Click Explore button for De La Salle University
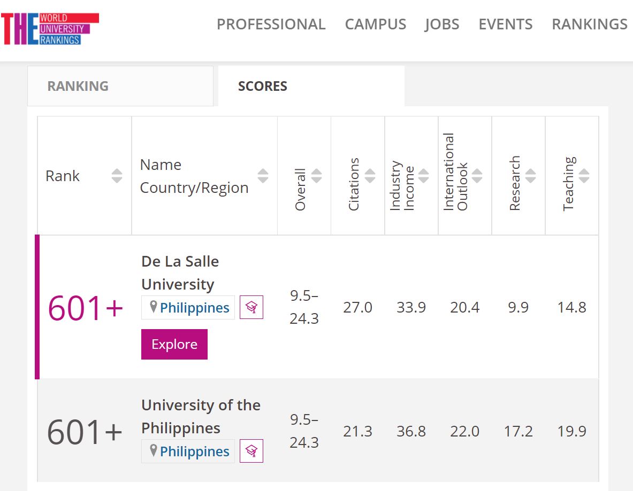The height and width of the screenshot is (491, 633). click(174, 344)
